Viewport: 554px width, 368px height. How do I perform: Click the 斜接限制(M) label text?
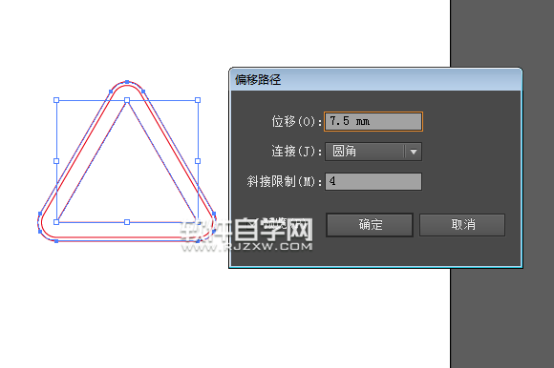[284, 181]
